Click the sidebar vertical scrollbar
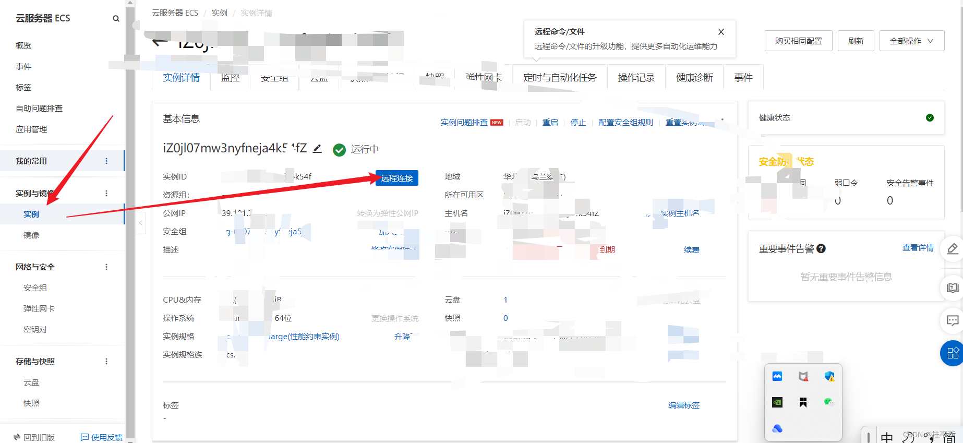Viewport: 963px width, 443px height. click(130, 221)
